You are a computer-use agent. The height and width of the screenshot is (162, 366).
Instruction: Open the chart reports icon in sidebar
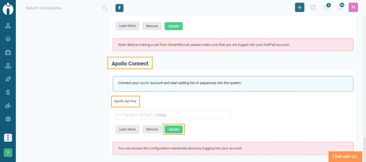(x=8, y=106)
